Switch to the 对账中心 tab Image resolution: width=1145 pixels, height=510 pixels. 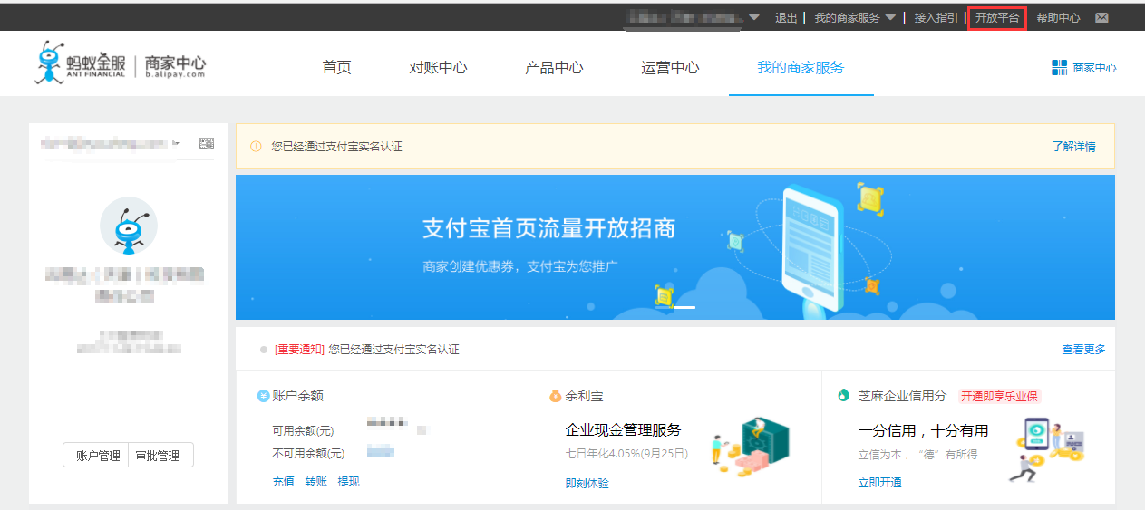pos(438,68)
